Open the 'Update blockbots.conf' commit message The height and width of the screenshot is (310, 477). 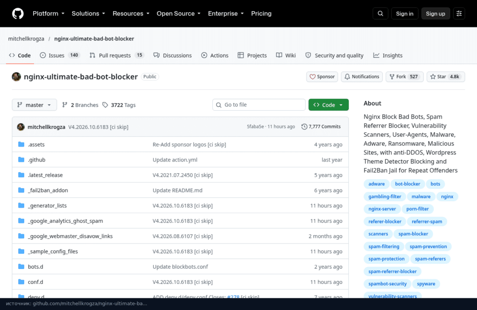point(180,267)
